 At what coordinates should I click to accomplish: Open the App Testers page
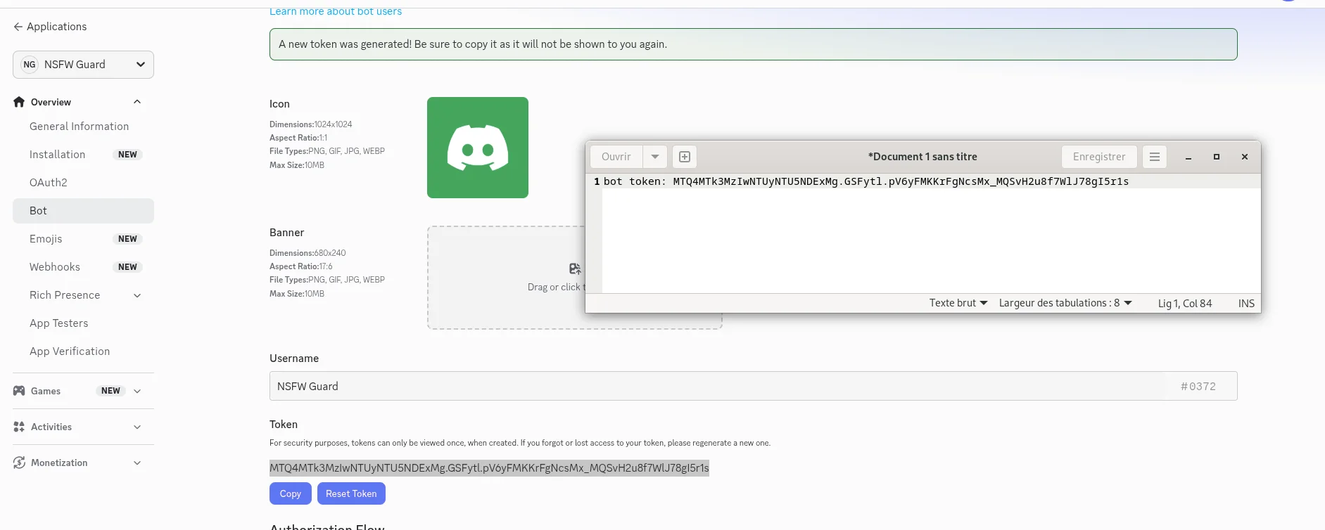point(59,323)
